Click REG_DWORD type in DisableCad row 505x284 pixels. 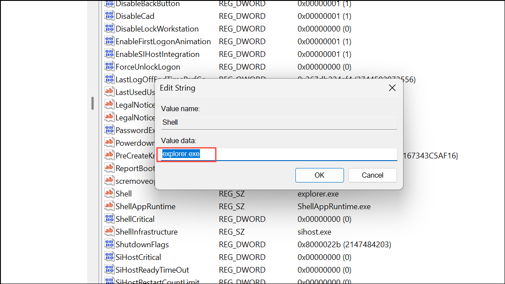pos(242,16)
